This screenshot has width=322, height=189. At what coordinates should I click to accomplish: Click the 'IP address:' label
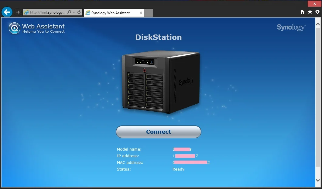point(128,156)
